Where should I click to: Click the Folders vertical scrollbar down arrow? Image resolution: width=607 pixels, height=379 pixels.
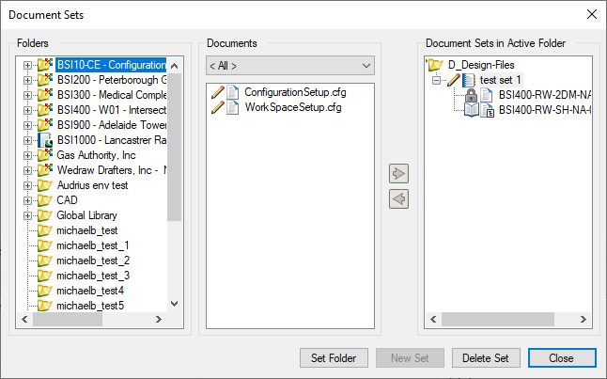click(174, 304)
